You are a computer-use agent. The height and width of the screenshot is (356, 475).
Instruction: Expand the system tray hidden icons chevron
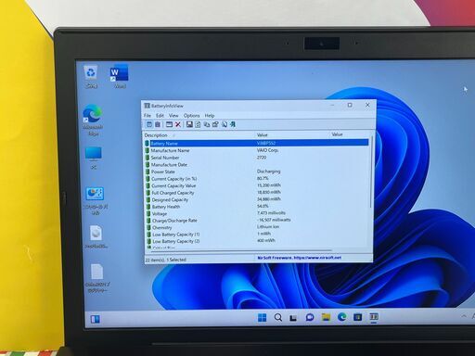(x=464, y=316)
